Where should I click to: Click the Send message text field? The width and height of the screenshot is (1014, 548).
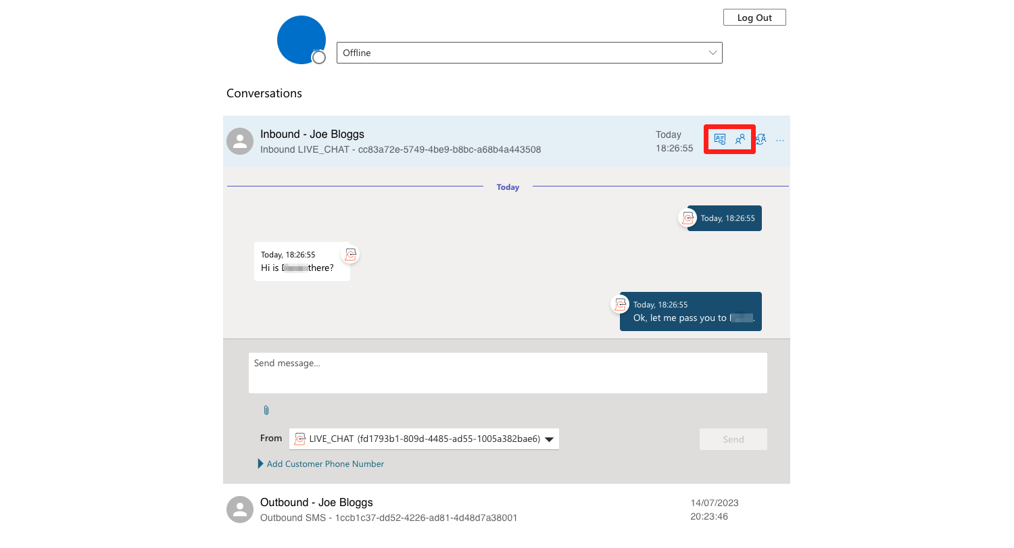507,372
